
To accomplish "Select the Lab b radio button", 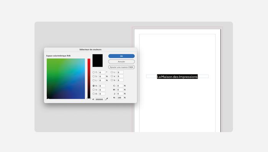I will coord(112,80).
